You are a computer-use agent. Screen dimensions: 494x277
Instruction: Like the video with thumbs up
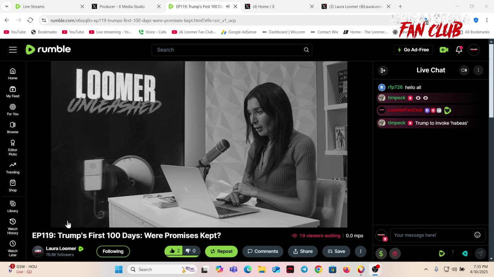(x=174, y=251)
